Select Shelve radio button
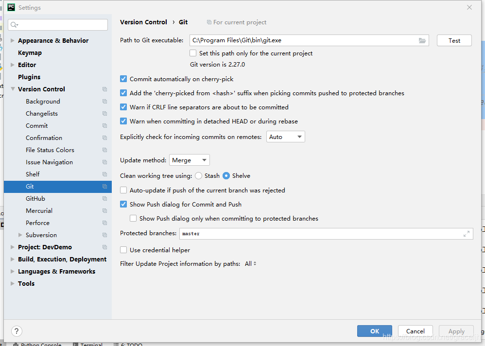The height and width of the screenshot is (346, 485). [x=226, y=175]
